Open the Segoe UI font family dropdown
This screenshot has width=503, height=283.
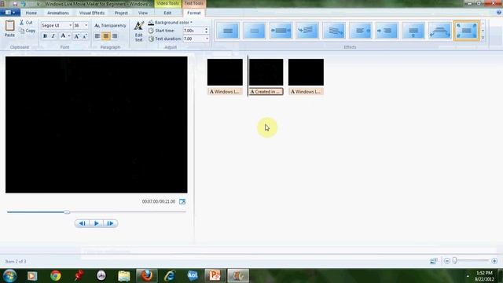coord(70,25)
